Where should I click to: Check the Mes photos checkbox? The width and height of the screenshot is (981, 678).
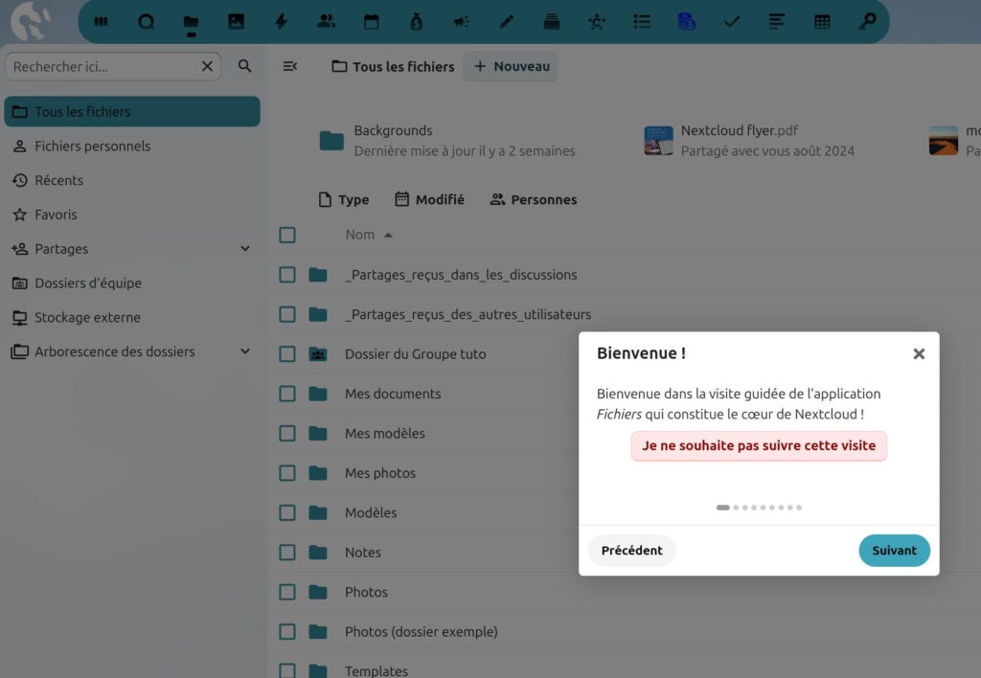click(x=287, y=473)
